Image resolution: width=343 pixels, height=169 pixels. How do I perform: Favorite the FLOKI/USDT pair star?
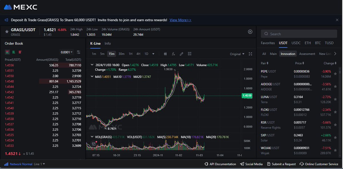coord(335,112)
